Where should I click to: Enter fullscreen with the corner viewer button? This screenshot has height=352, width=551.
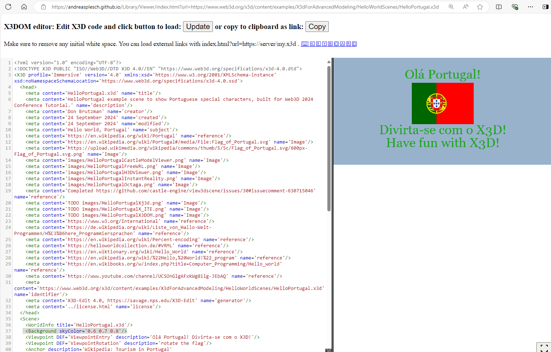coord(544,348)
